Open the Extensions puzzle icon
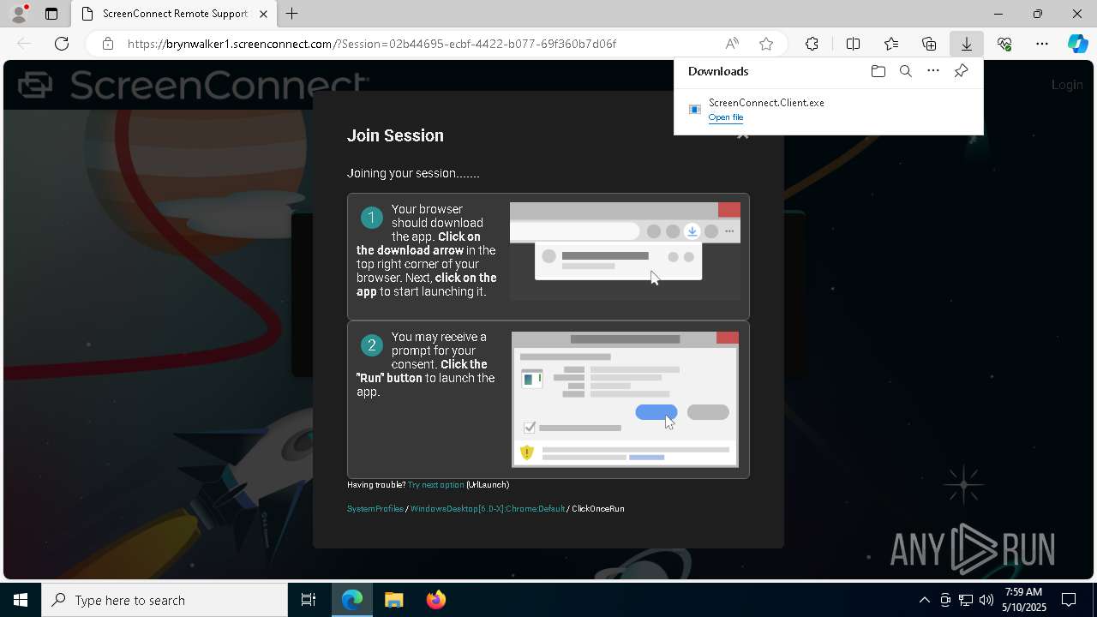Viewport: 1097px width, 617px height. click(x=812, y=44)
